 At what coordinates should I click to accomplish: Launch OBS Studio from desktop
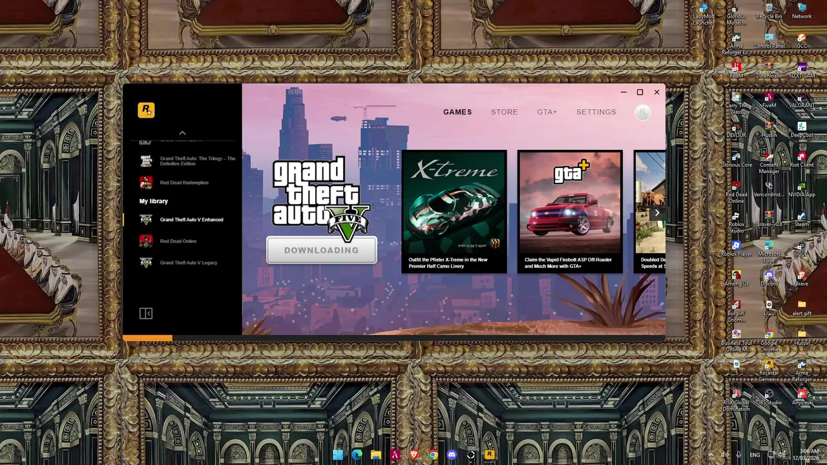[769, 397]
